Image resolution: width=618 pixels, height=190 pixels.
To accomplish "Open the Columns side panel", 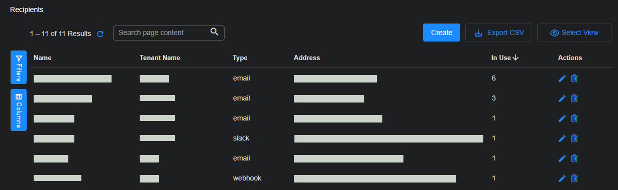I will (x=19, y=110).
